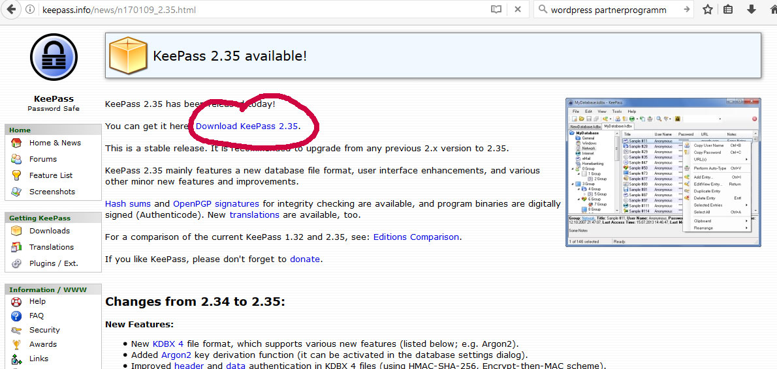Open the Security sidebar link
This screenshot has height=369, width=777.
[x=44, y=330]
